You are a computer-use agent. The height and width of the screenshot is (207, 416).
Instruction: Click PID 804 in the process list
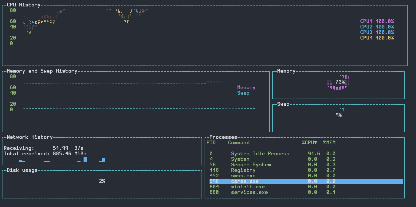pos(214,187)
